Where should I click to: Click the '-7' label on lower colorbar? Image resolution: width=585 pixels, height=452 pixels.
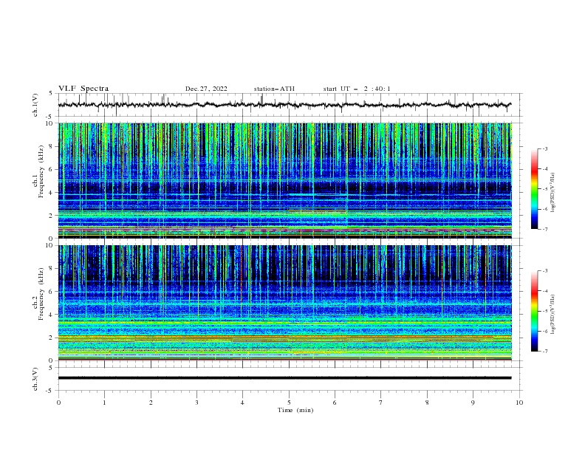tap(545, 352)
